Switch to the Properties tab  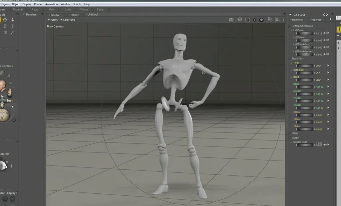coord(316,20)
